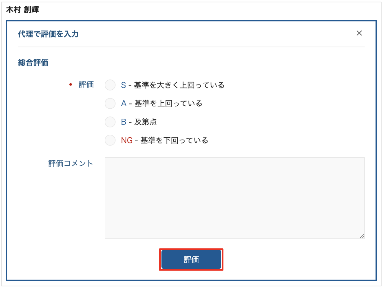383x288 pixels.
Task: Click the 及第点 label text
Action: (x=146, y=122)
